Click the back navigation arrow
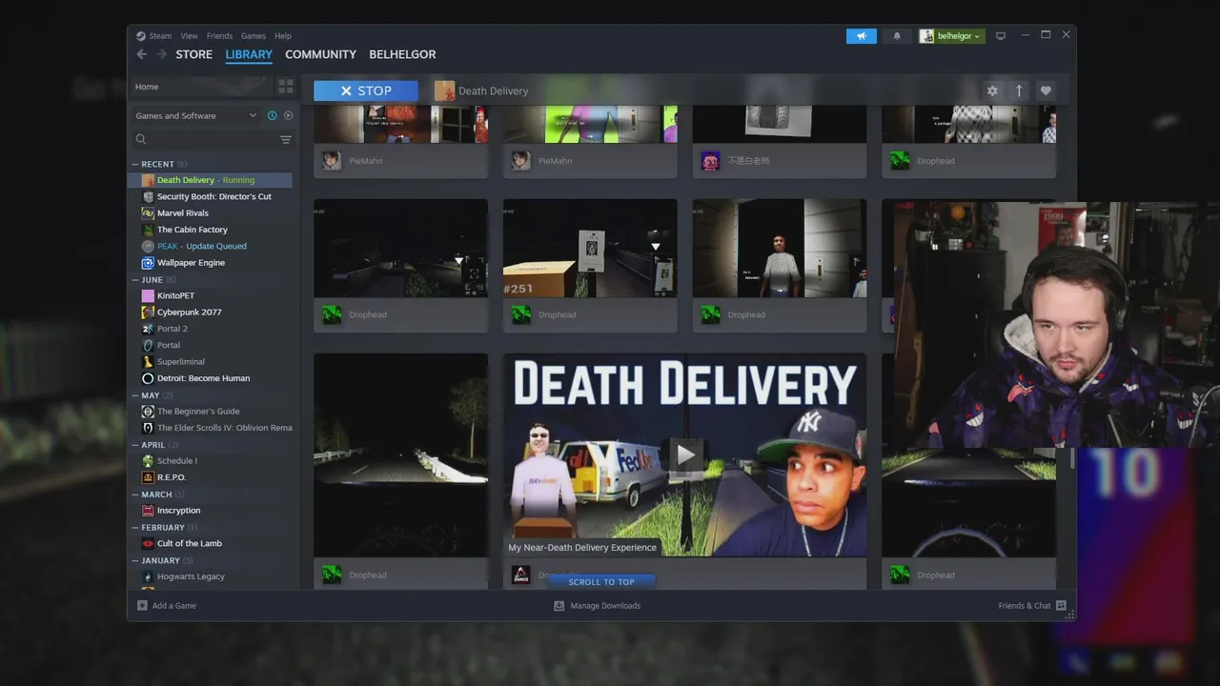The image size is (1220, 686). pos(141,54)
